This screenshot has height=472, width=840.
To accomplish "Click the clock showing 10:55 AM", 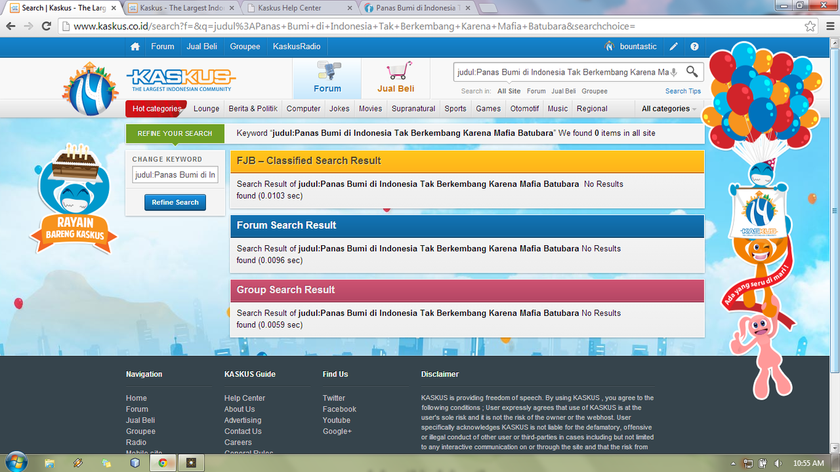I will [x=808, y=463].
